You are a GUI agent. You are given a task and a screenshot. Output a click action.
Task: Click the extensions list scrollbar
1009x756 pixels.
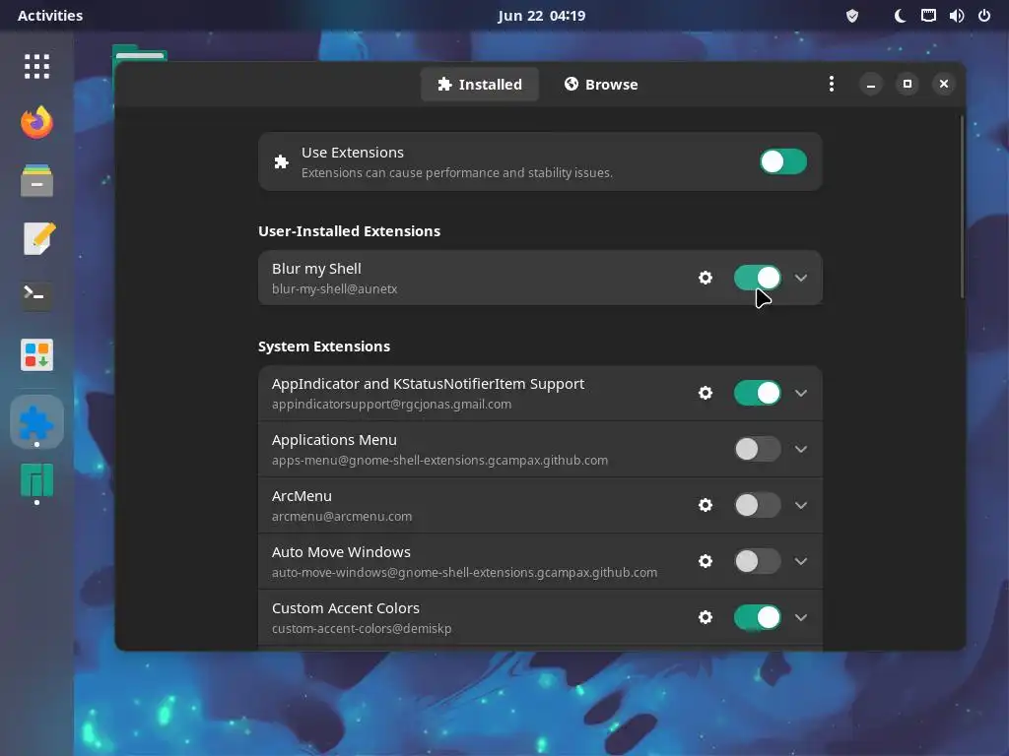tap(962, 207)
